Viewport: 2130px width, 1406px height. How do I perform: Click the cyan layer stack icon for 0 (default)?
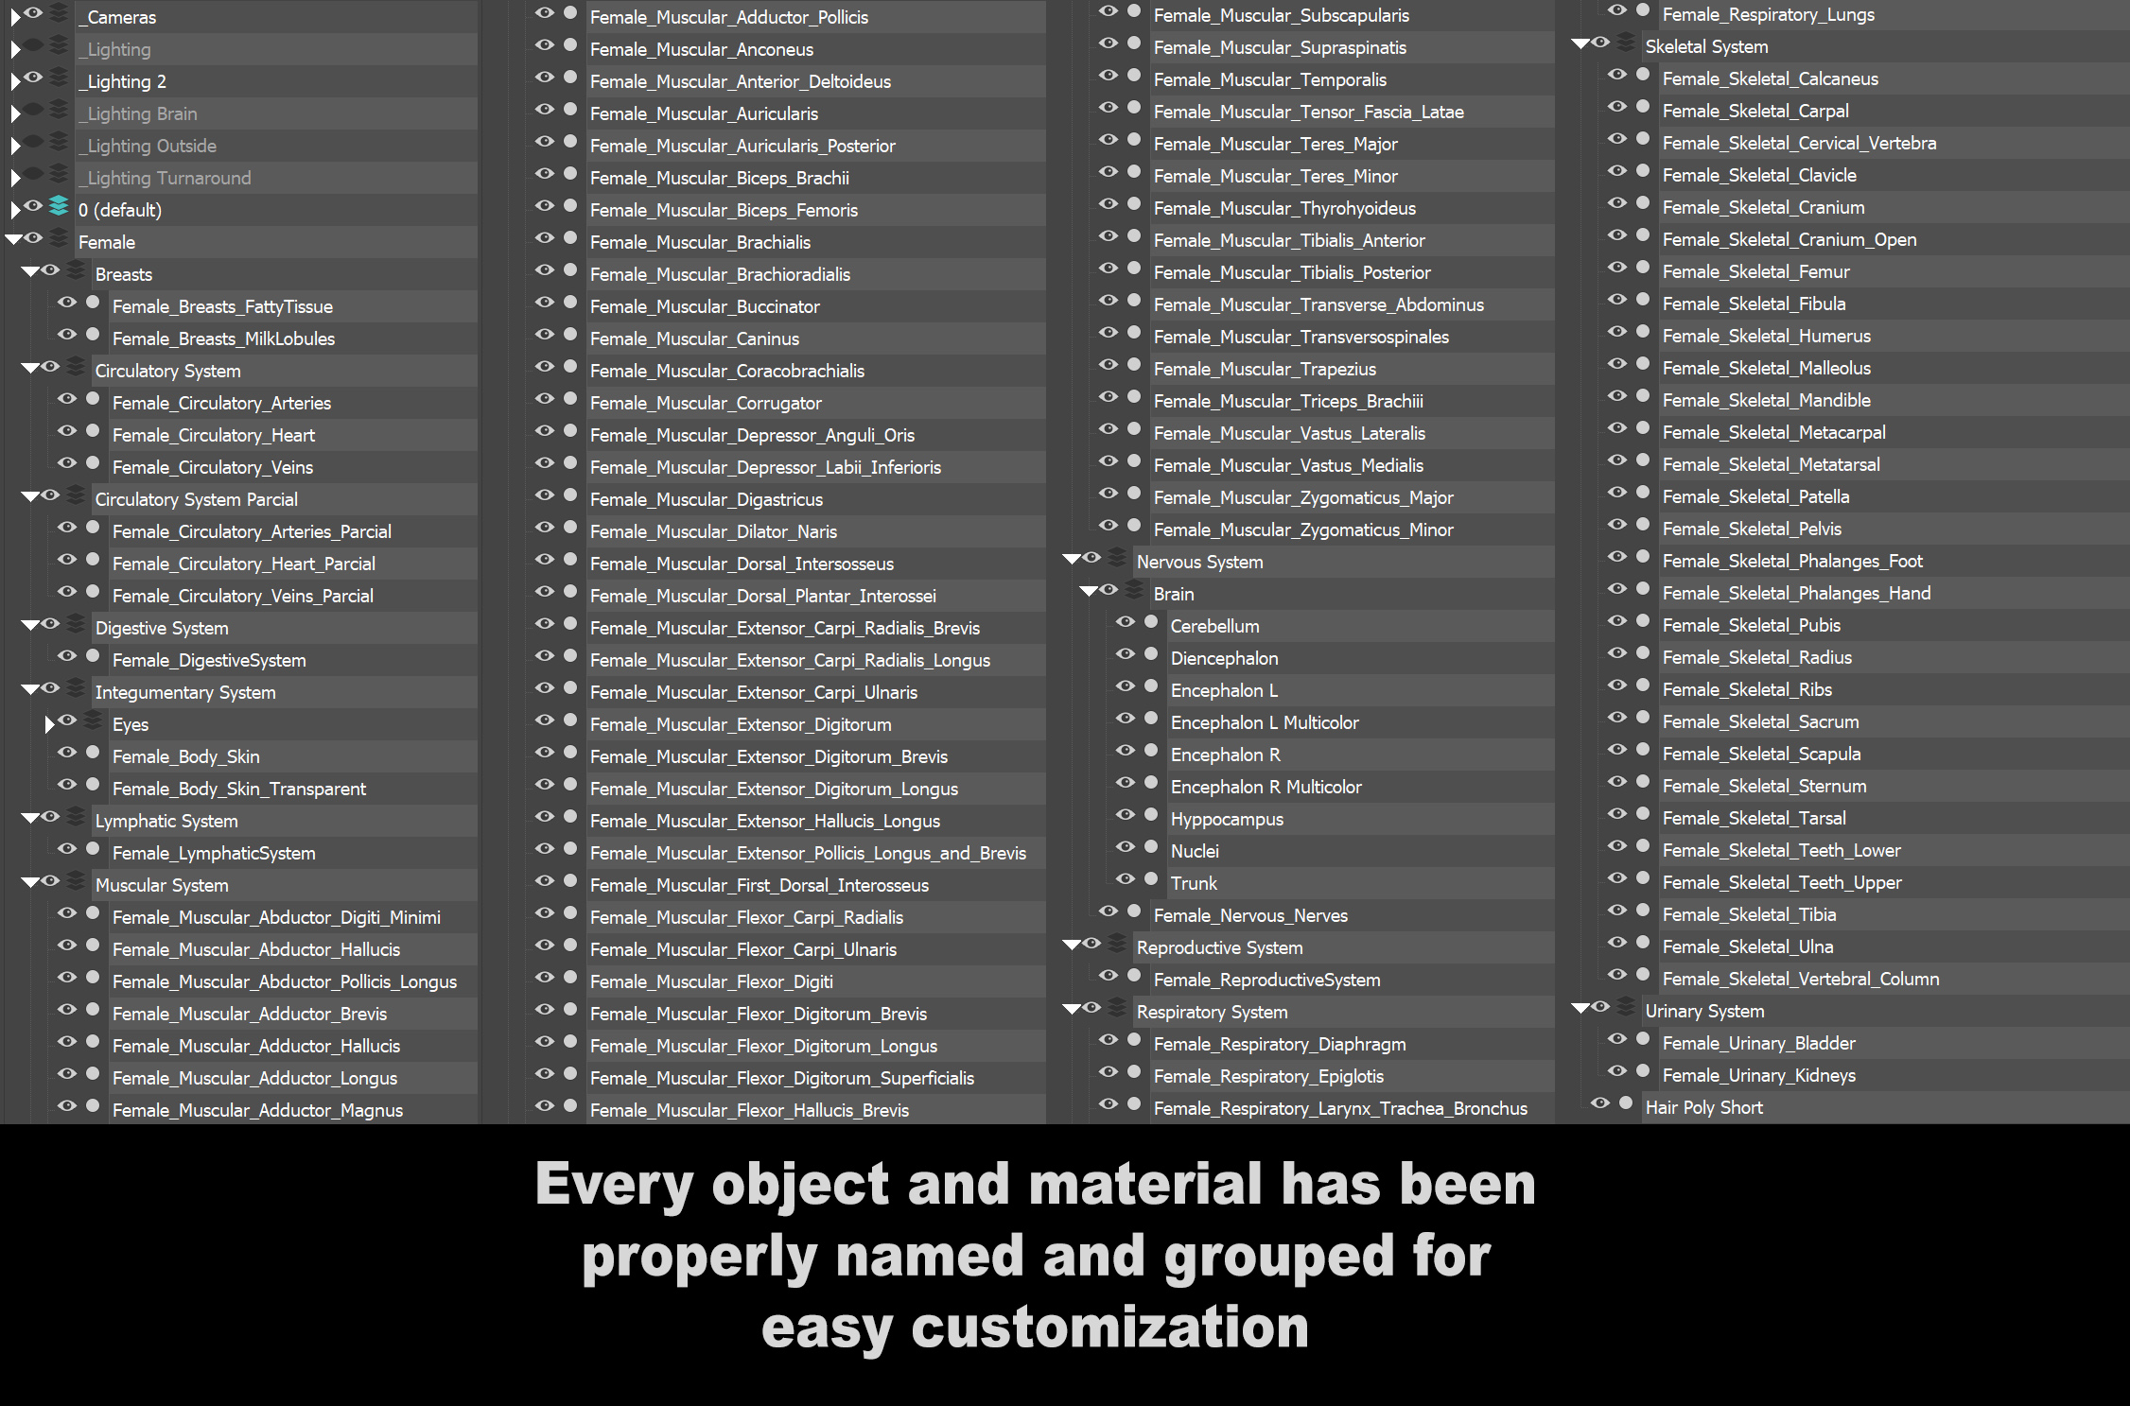point(59,205)
